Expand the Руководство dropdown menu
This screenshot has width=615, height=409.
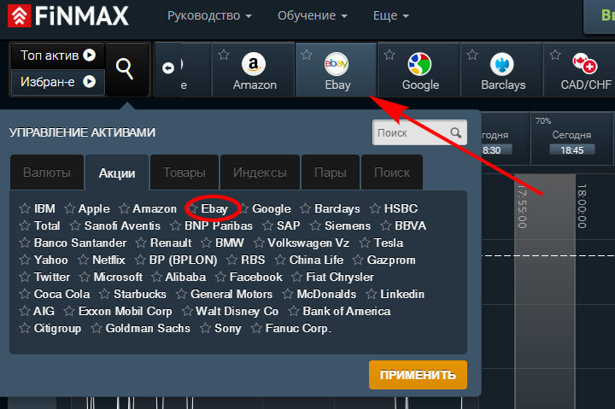tap(209, 16)
